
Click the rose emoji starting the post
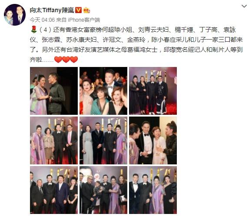(x=34, y=30)
